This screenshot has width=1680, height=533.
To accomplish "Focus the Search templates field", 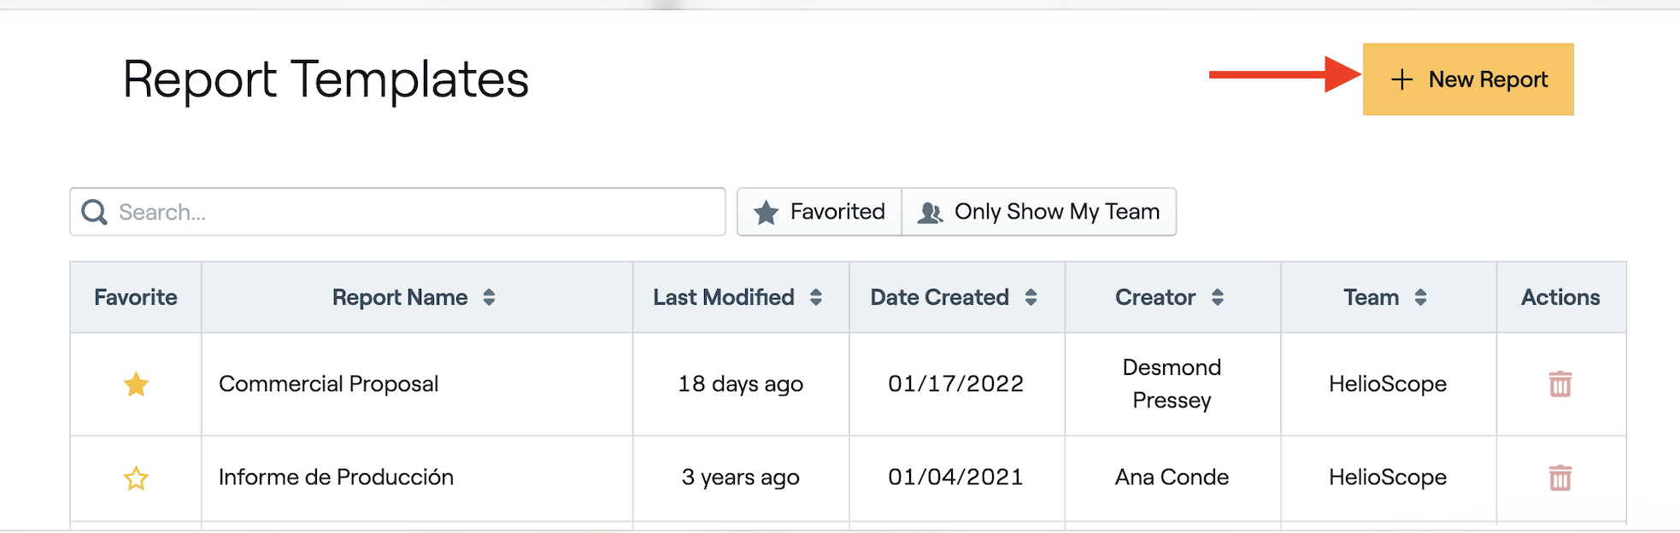I will tap(410, 212).
